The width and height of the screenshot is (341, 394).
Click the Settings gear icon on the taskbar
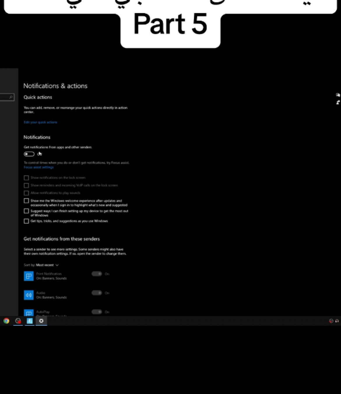point(41,321)
